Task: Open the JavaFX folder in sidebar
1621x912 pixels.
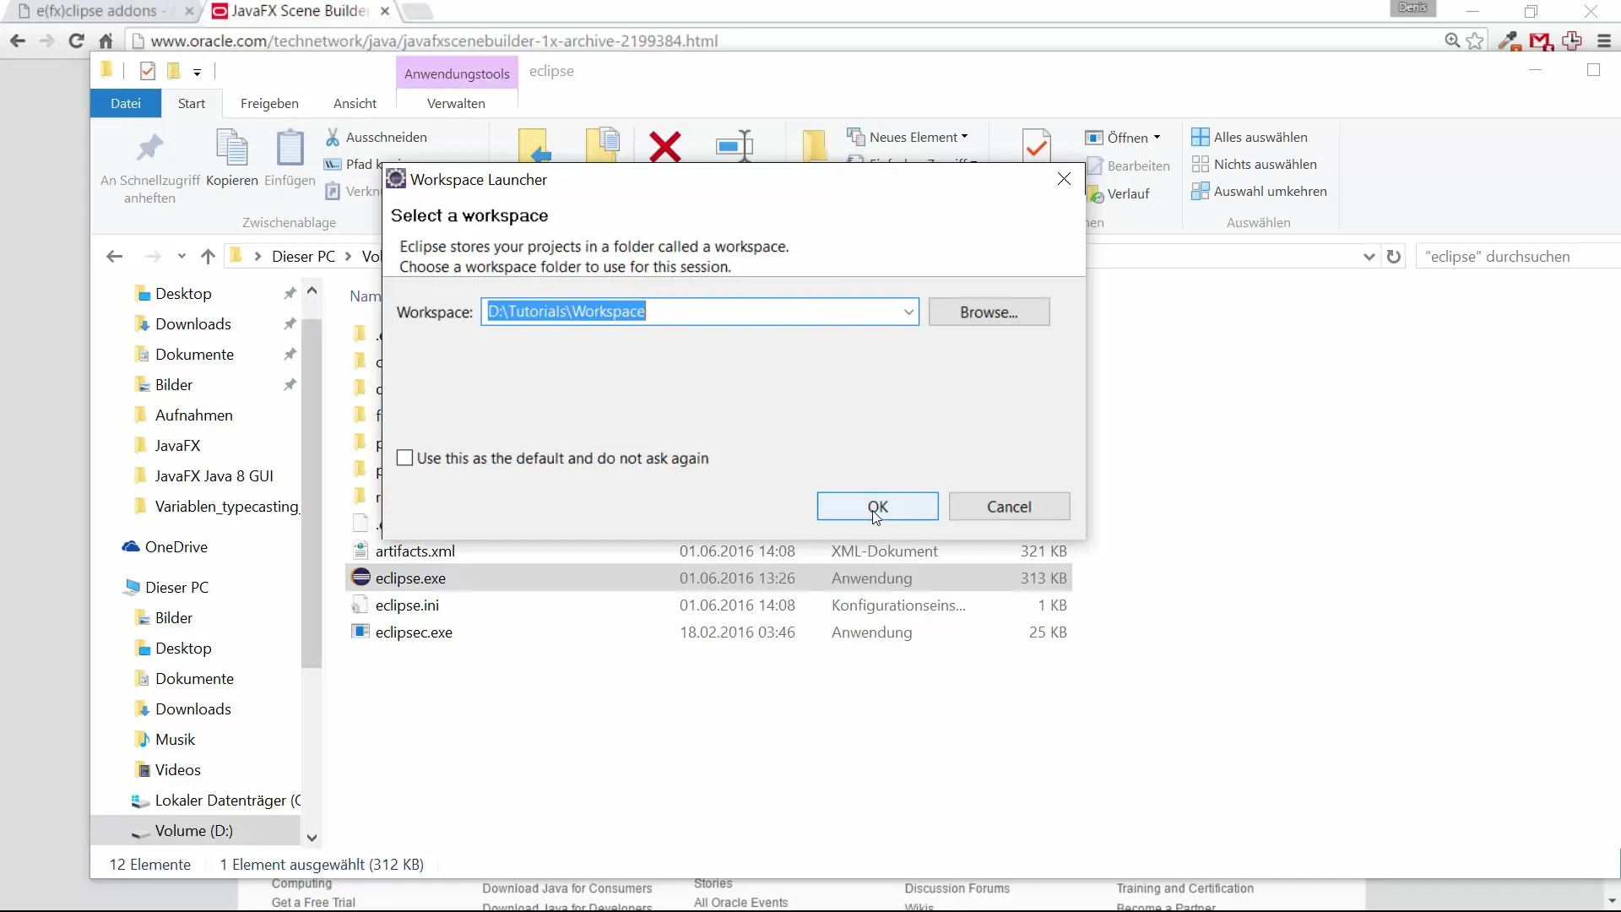Action: point(177,445)
